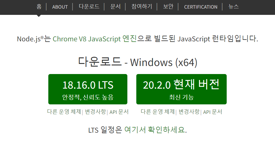Open 변경사항 under the LTS button
Viewport: 275px width, 146px height.
click(x=95, y=112)
